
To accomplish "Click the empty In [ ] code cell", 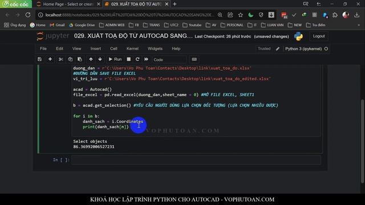I will [x=196, y=160].
